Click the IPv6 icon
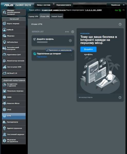Image resolution: width=127 pixels, height=154 pixels. tap(4, 110)
